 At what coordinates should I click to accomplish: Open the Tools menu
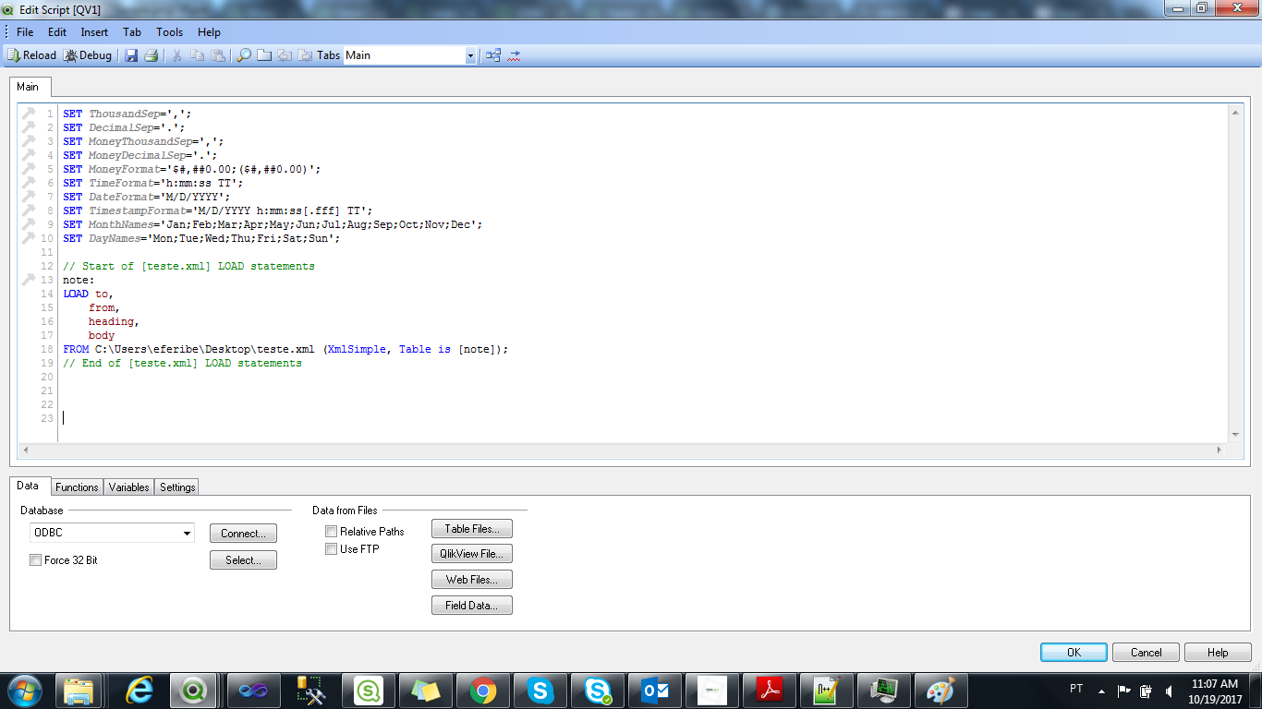(x=170, y=32)
